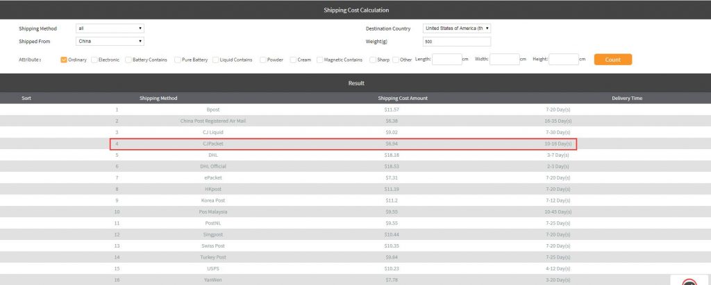Screen dimensions: 711x285
Task: Toggle the Cream attribute checkbox
Action: [293, 60]
